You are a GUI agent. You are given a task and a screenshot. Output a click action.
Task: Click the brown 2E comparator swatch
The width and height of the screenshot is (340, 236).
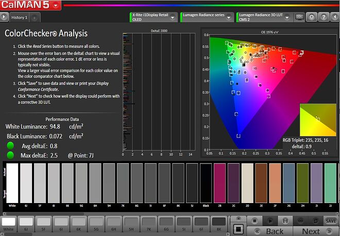click(261, 183)
